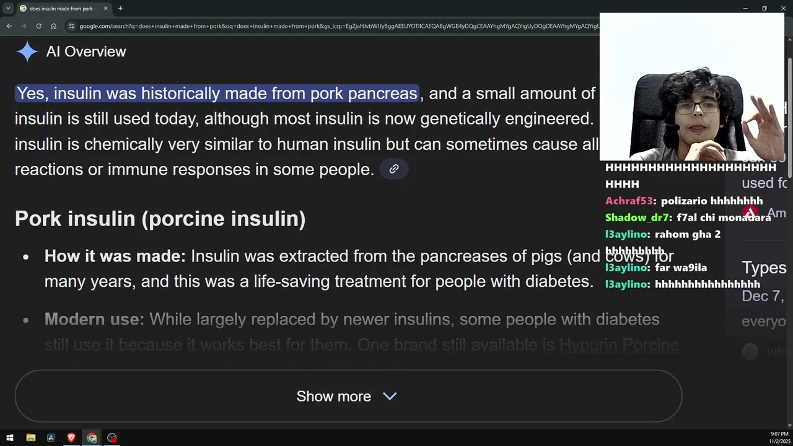793x446 pixels.
Task: Open File Explorer from the taskbar
Action: coord(30,438)
